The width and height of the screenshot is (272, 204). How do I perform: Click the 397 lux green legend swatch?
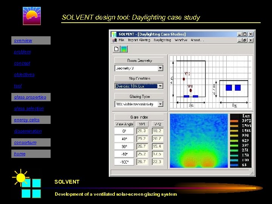(x=234, y=145)
